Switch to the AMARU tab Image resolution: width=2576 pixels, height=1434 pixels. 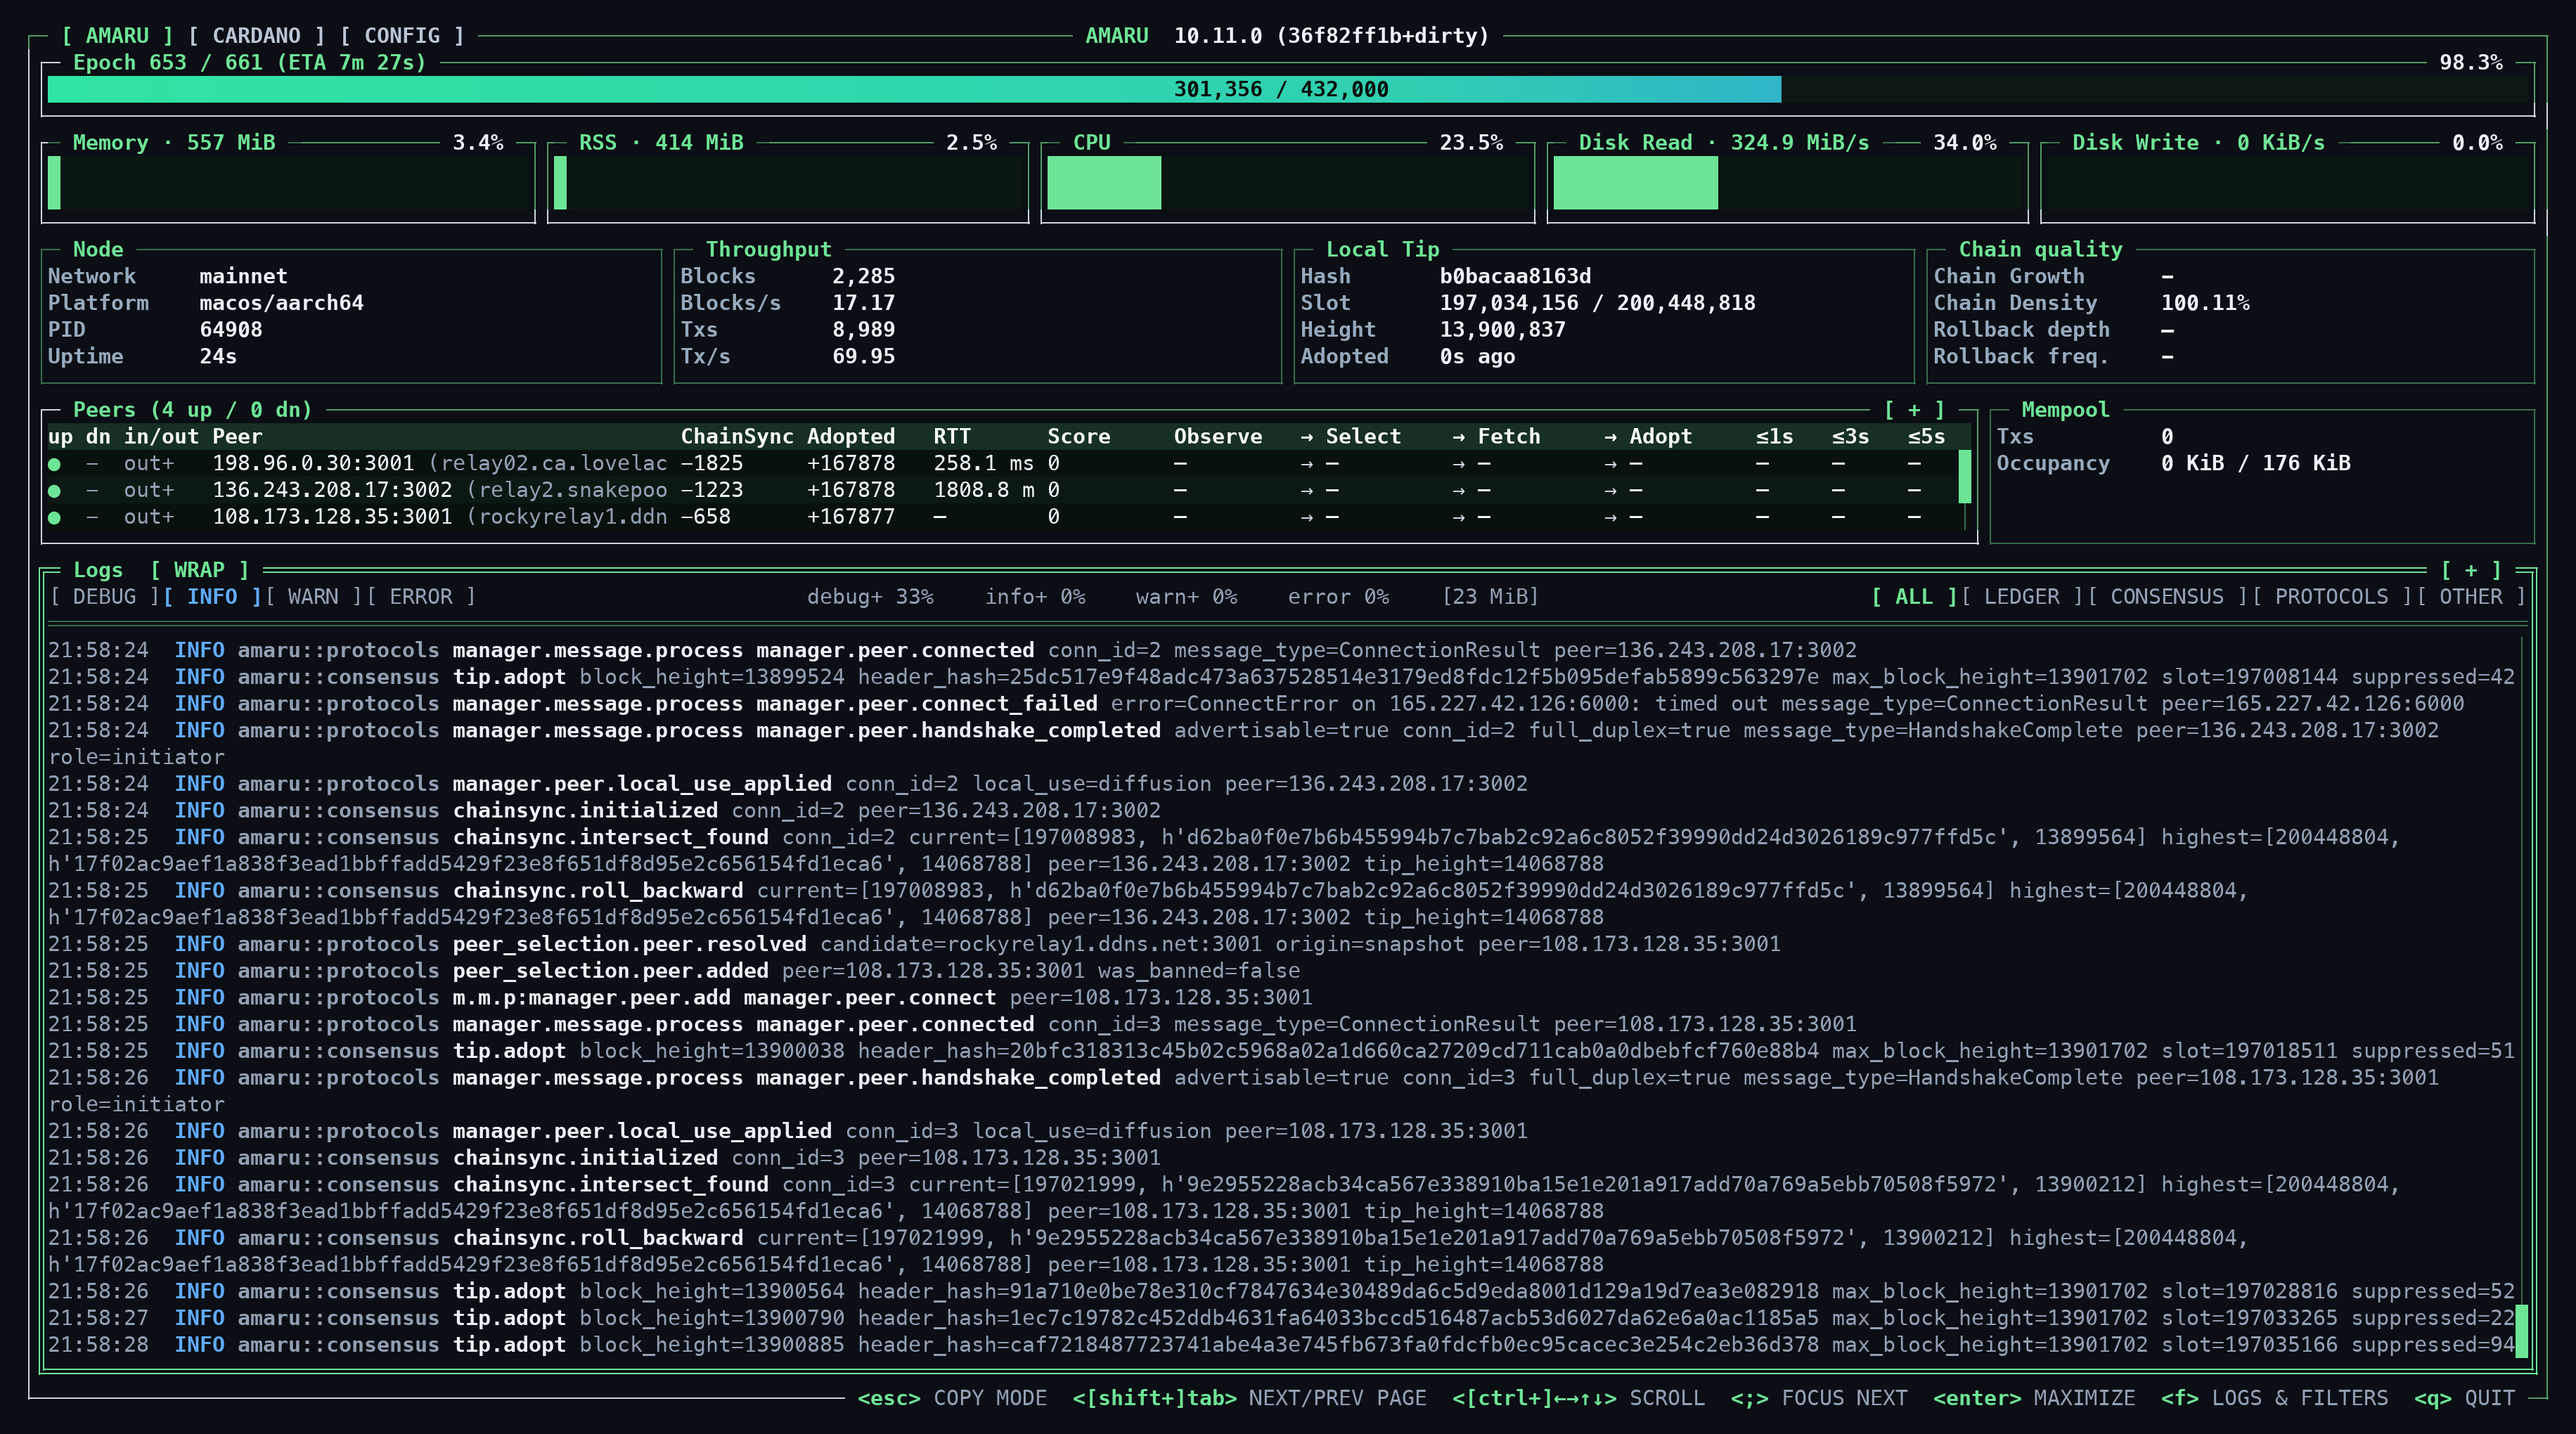point(117,36)
